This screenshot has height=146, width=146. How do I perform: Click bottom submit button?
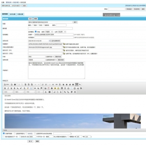[x=30, y=141]
